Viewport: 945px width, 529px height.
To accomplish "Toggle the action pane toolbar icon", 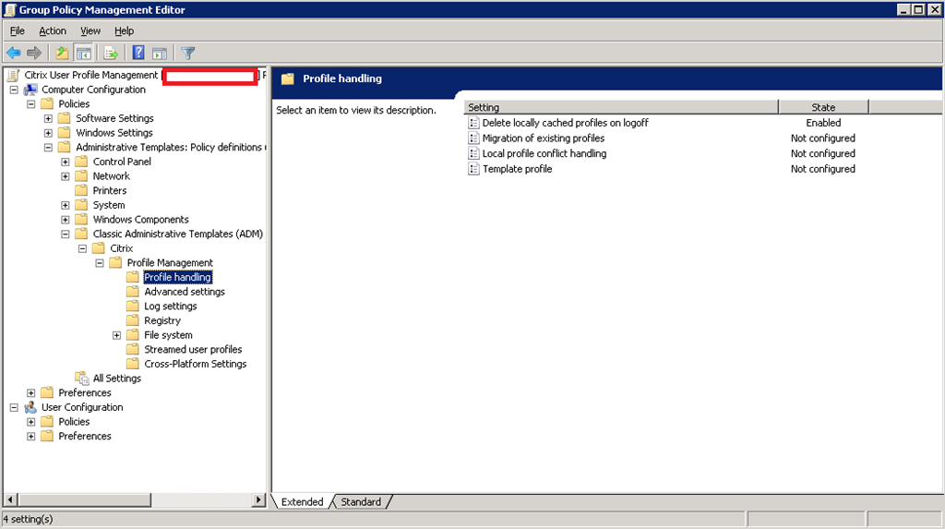I will pos(160,53).
